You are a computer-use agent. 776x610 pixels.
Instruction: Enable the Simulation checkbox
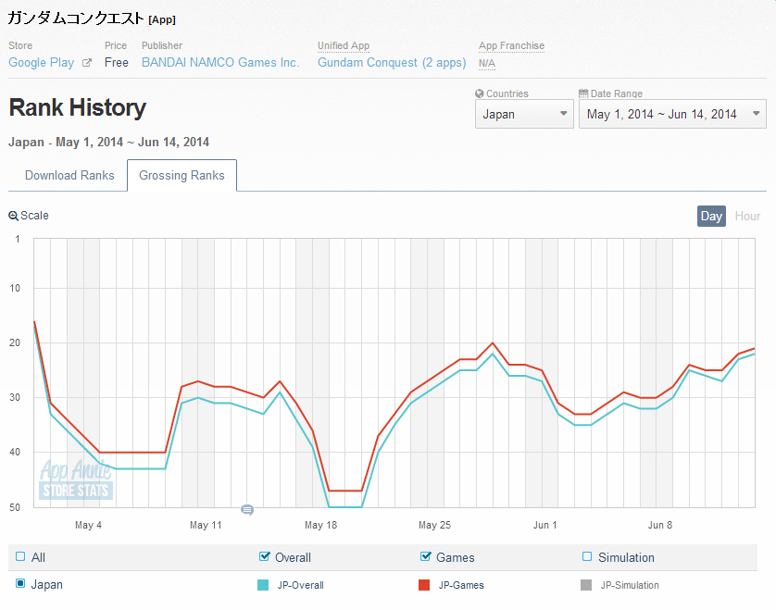[587, 557]
